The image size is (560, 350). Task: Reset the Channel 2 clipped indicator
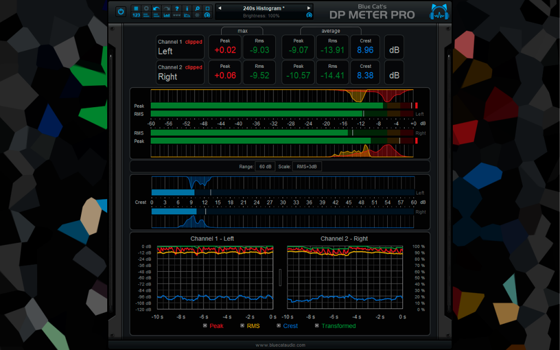194,67
